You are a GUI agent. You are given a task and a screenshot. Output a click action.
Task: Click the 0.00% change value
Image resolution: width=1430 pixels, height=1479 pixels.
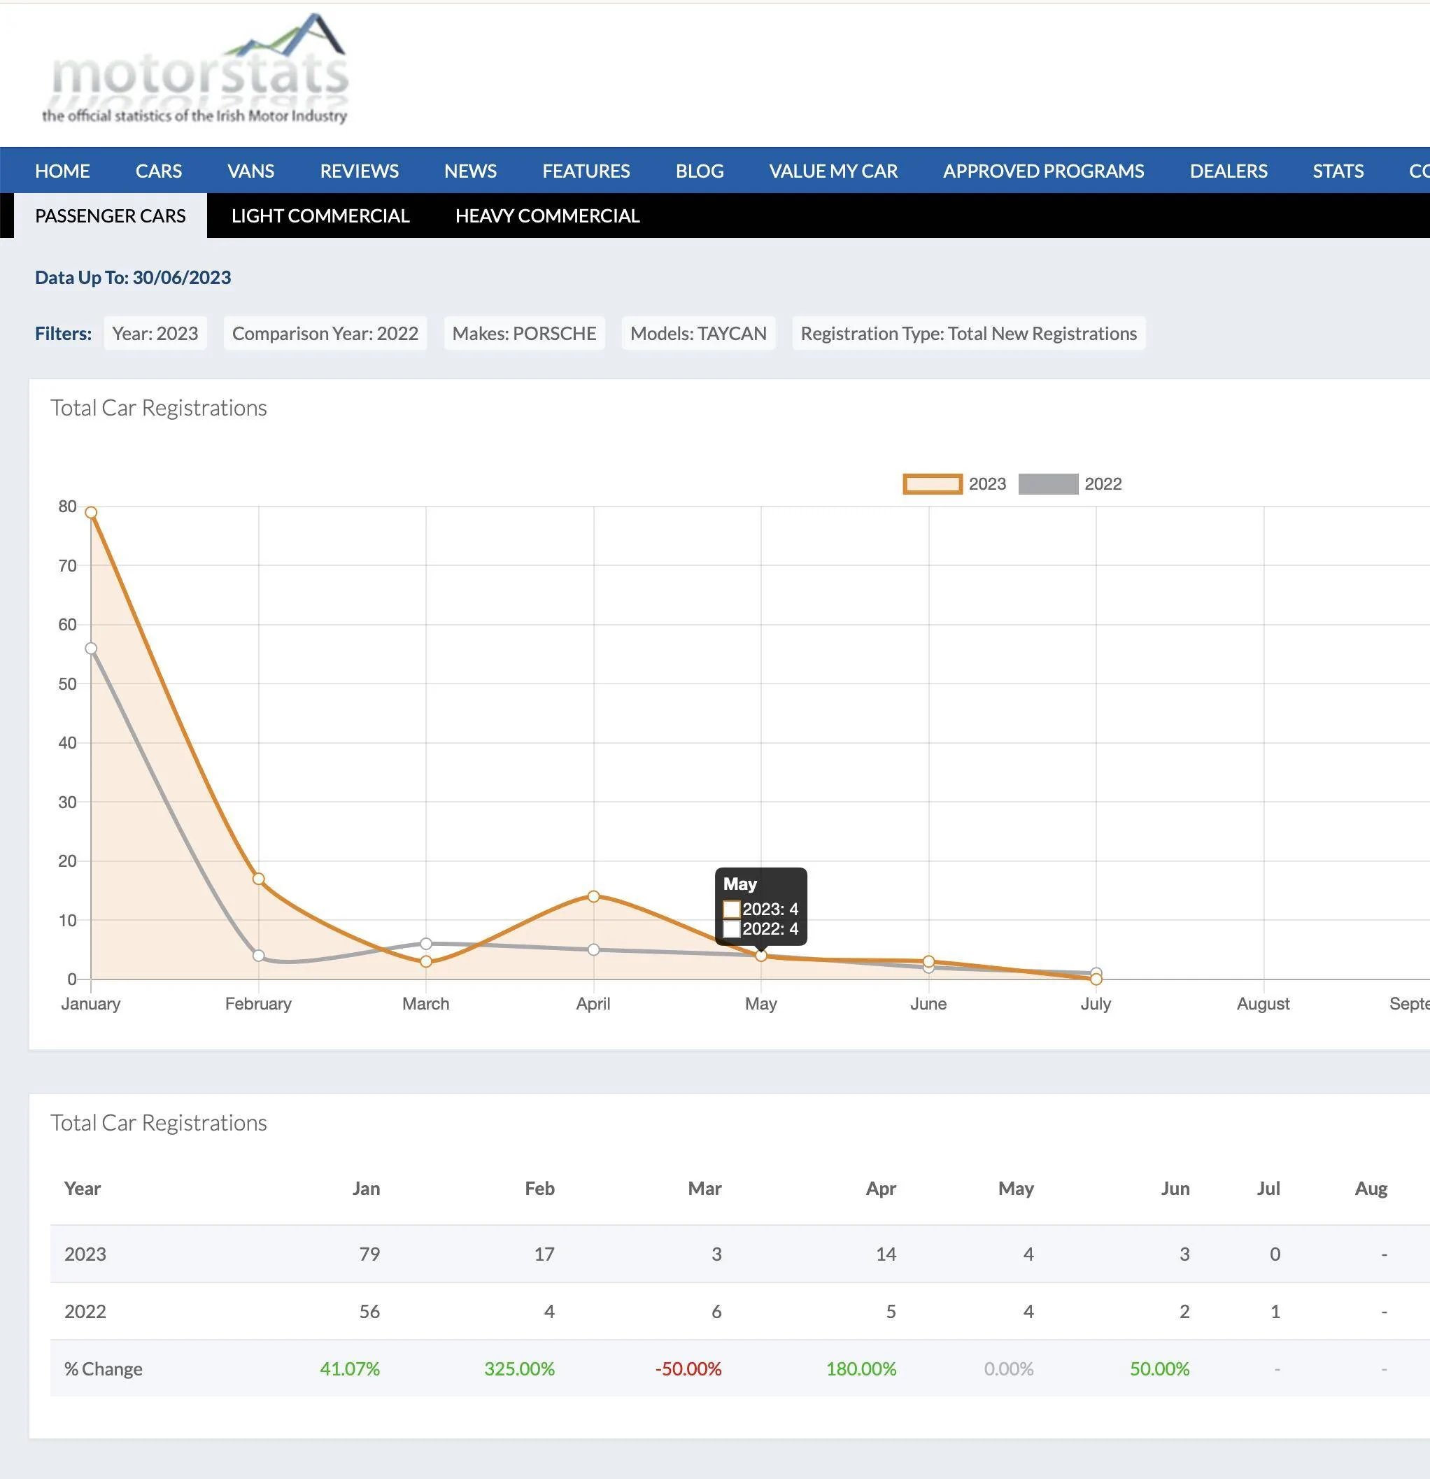point(1009,1369)
